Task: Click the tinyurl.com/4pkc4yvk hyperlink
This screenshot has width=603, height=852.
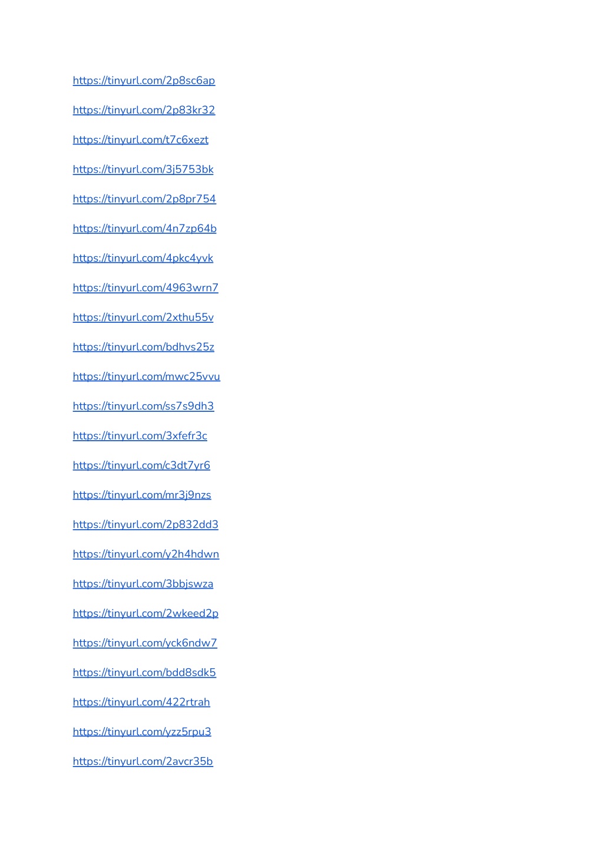Action: pyautogui.click(x=143, y=258)
